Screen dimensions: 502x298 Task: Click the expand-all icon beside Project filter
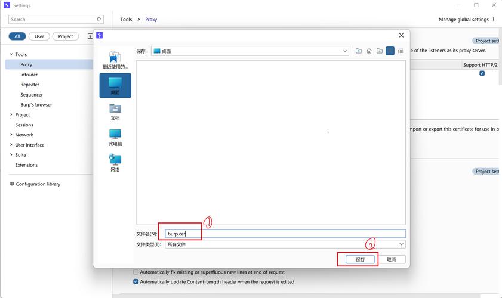pos(90,36)
